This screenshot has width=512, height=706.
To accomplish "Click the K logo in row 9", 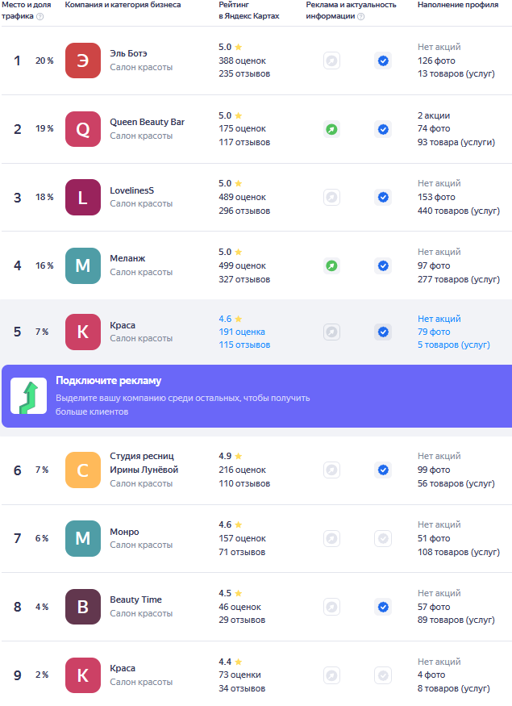I will 83,675.
